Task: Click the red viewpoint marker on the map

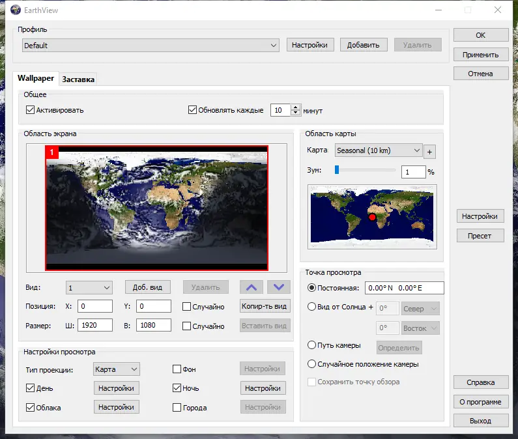Action: tap(372, 217)
